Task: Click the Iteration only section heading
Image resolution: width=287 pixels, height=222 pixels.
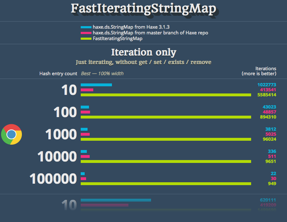Action: [x=144, y=52]
